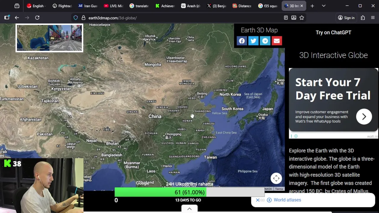Install page as app icon
Viewport: 379px width, 213px height.
point(294,18)
